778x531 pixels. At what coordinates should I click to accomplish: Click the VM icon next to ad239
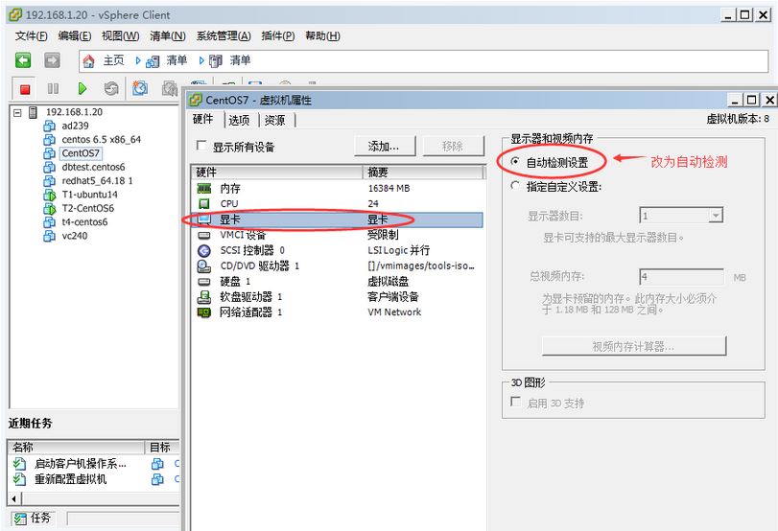[49, 126]
